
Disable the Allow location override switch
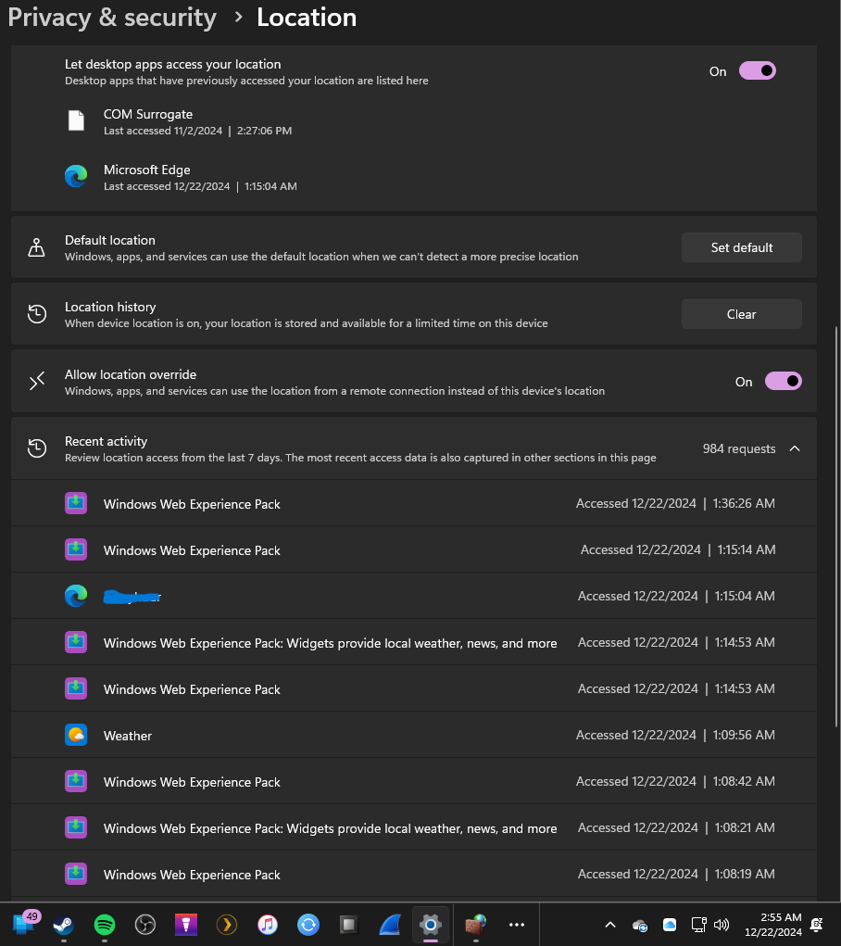pyautogui.click(x=783, y=382)
